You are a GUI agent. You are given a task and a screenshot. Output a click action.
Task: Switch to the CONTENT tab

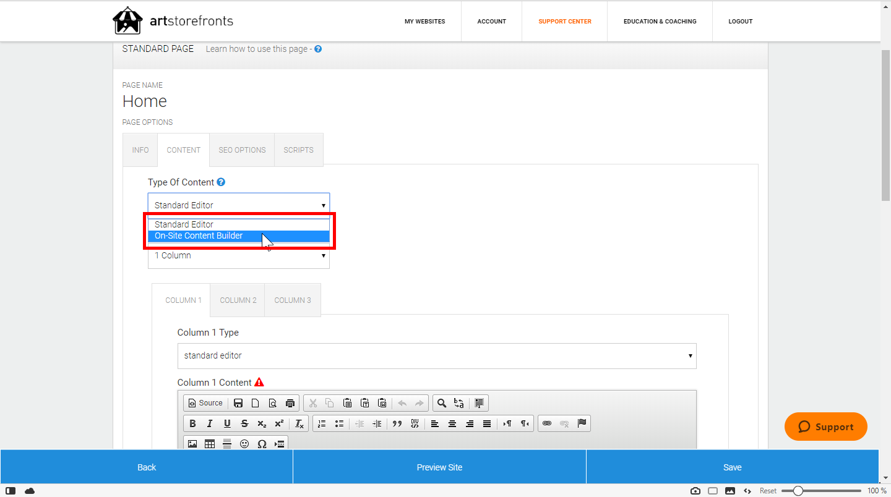coord(184,150)
